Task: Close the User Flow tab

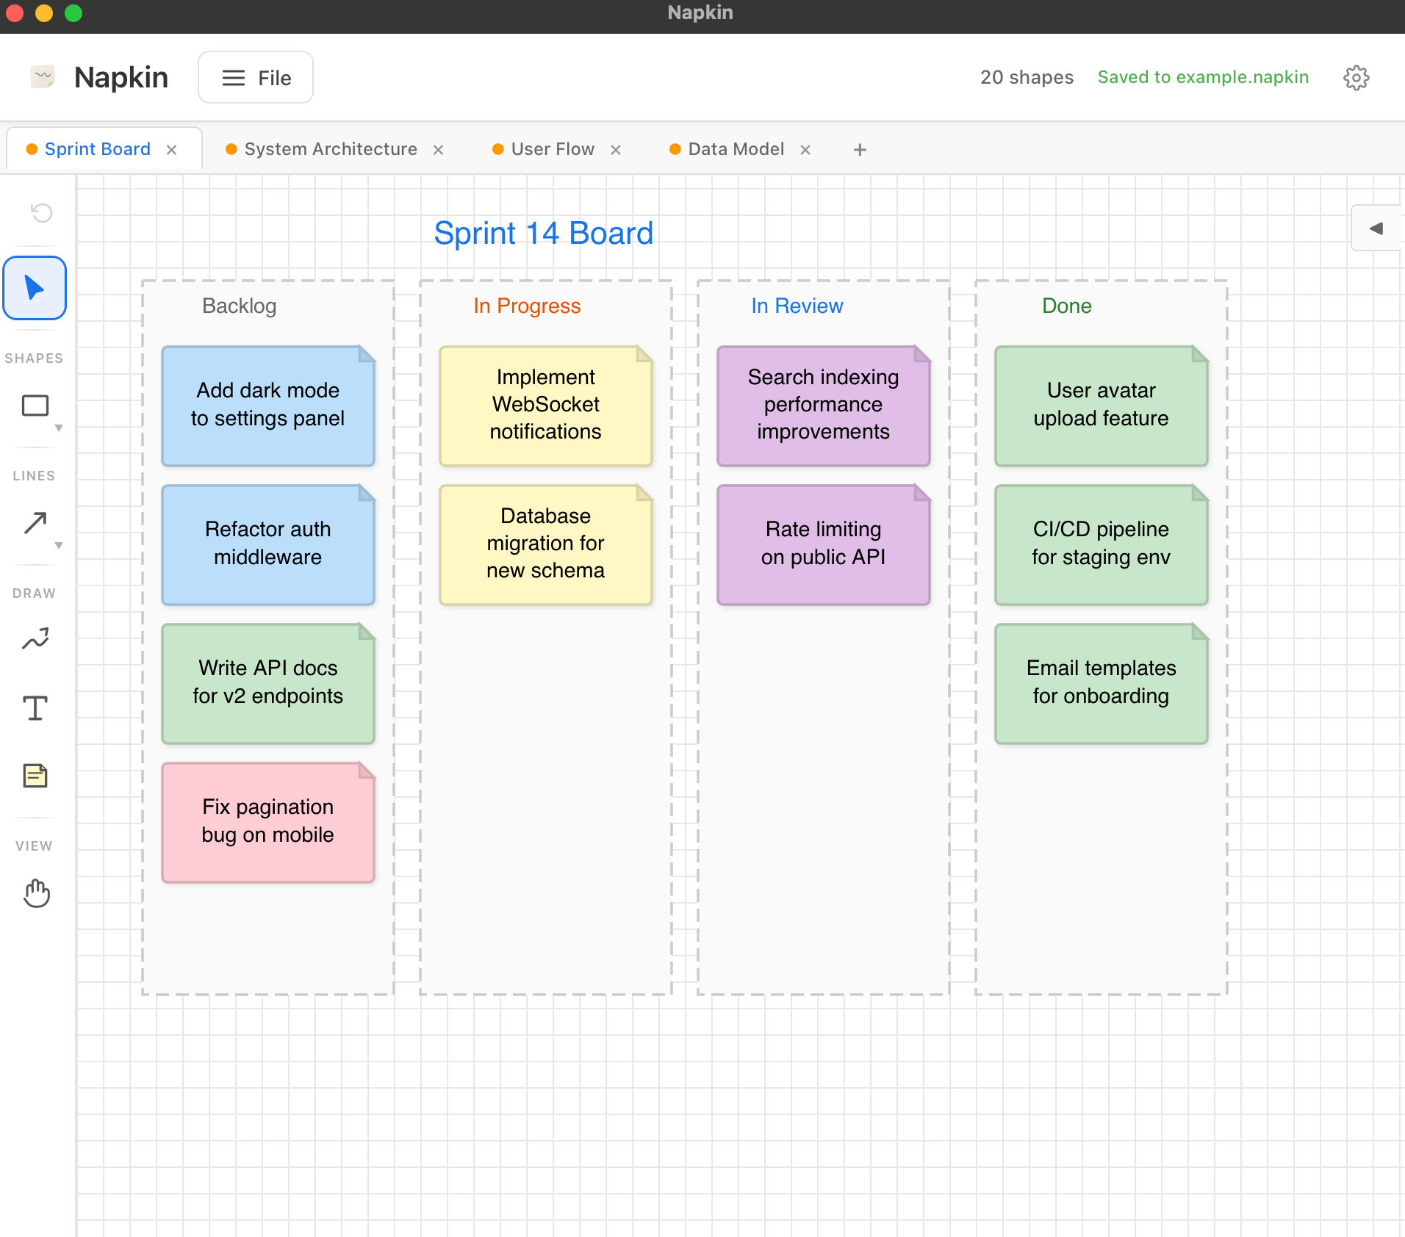Action: (x=615, y=149)
